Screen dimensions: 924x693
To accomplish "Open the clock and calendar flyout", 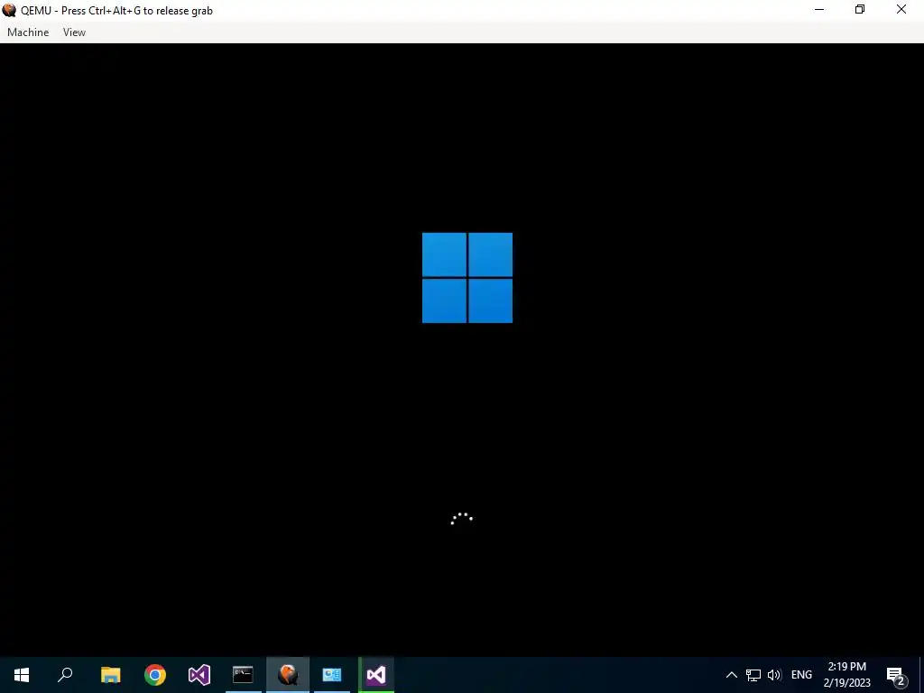I will click(x=846, y=675).
